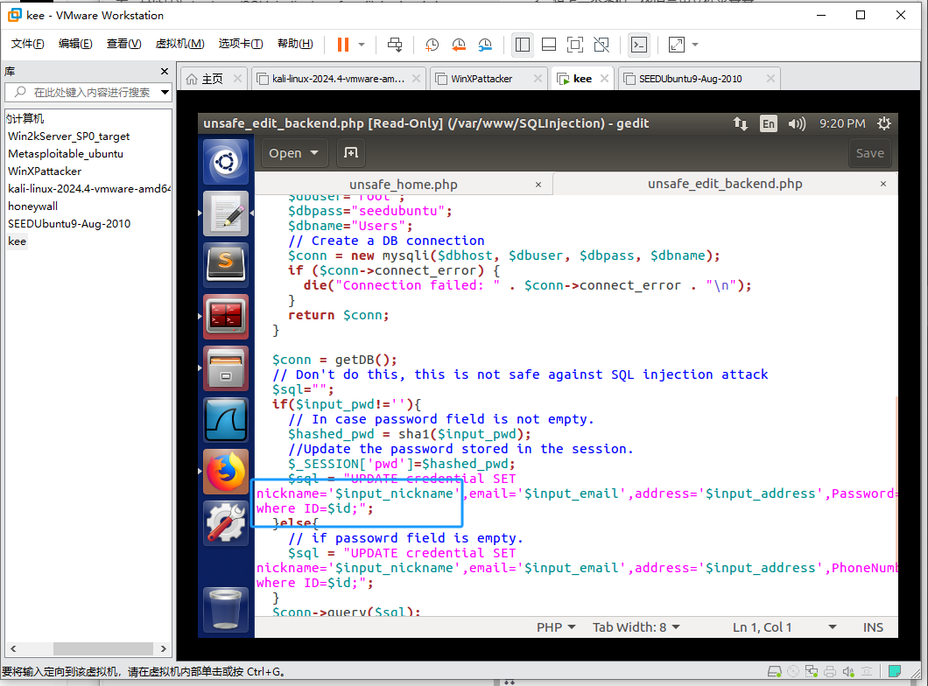Switch to unsafe_home.php tab
The width and height of the screenshot is (928, 686).
404,185
